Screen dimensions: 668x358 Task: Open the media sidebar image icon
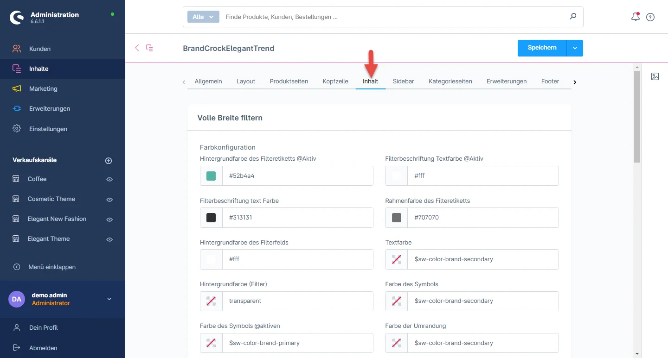point(655,77)
